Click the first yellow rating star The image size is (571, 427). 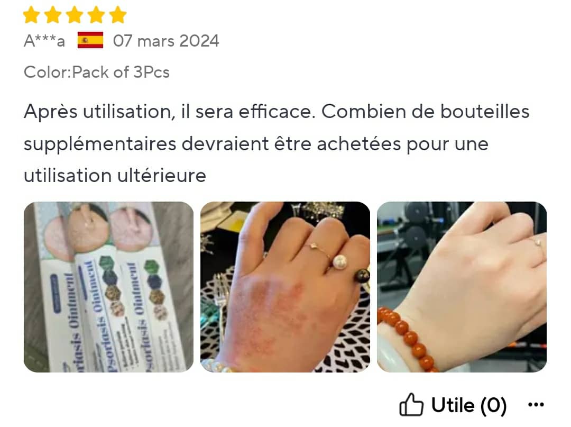(32, 15)
